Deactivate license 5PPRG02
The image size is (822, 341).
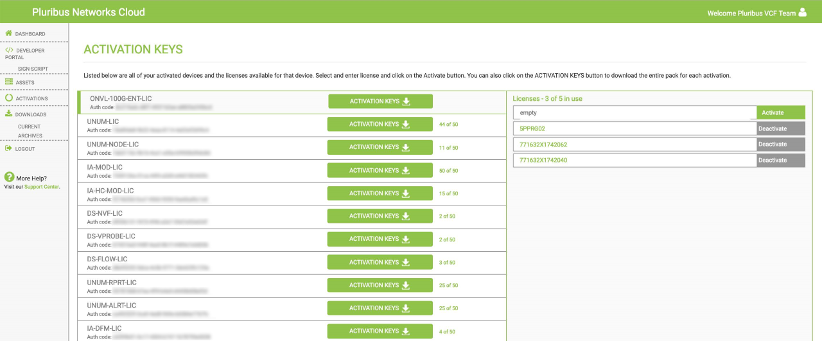click(781, 128)
